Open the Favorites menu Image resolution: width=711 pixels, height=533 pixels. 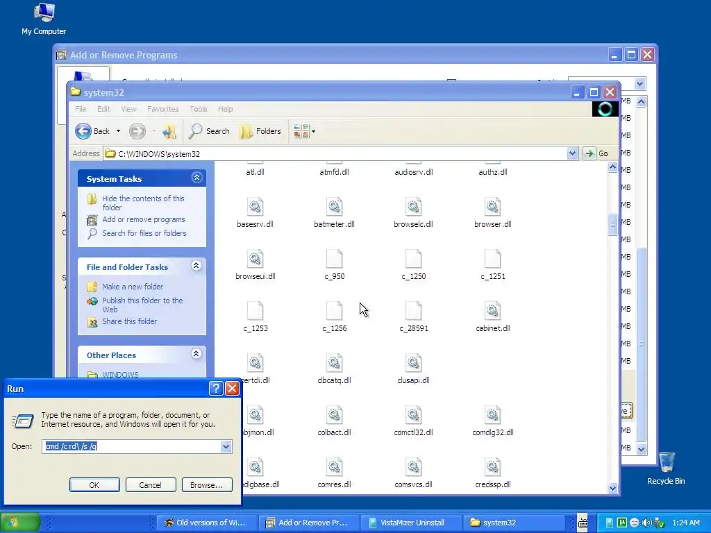click(x=162, y=109)
